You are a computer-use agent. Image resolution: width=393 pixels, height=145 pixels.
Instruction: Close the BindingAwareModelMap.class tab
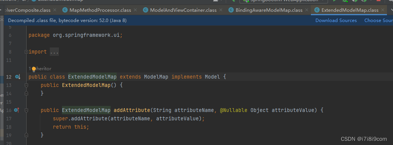click(306, 10)
